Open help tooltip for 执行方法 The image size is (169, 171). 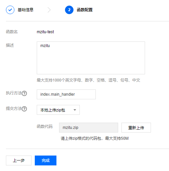coord(24,93)
